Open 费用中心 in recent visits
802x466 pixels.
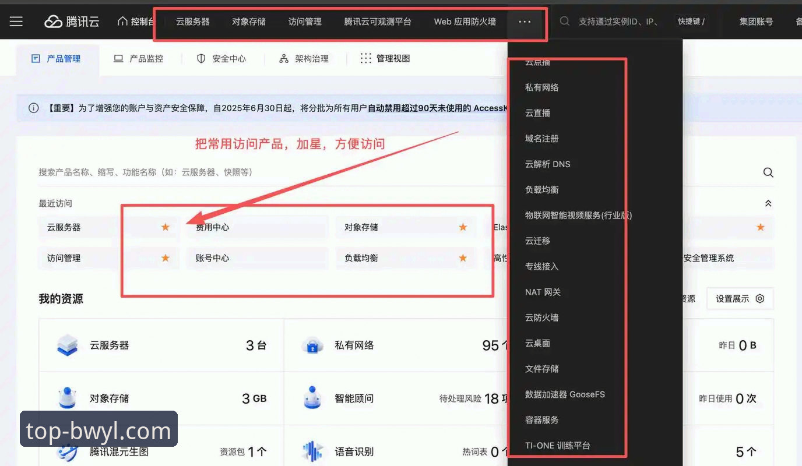point(213,227)
